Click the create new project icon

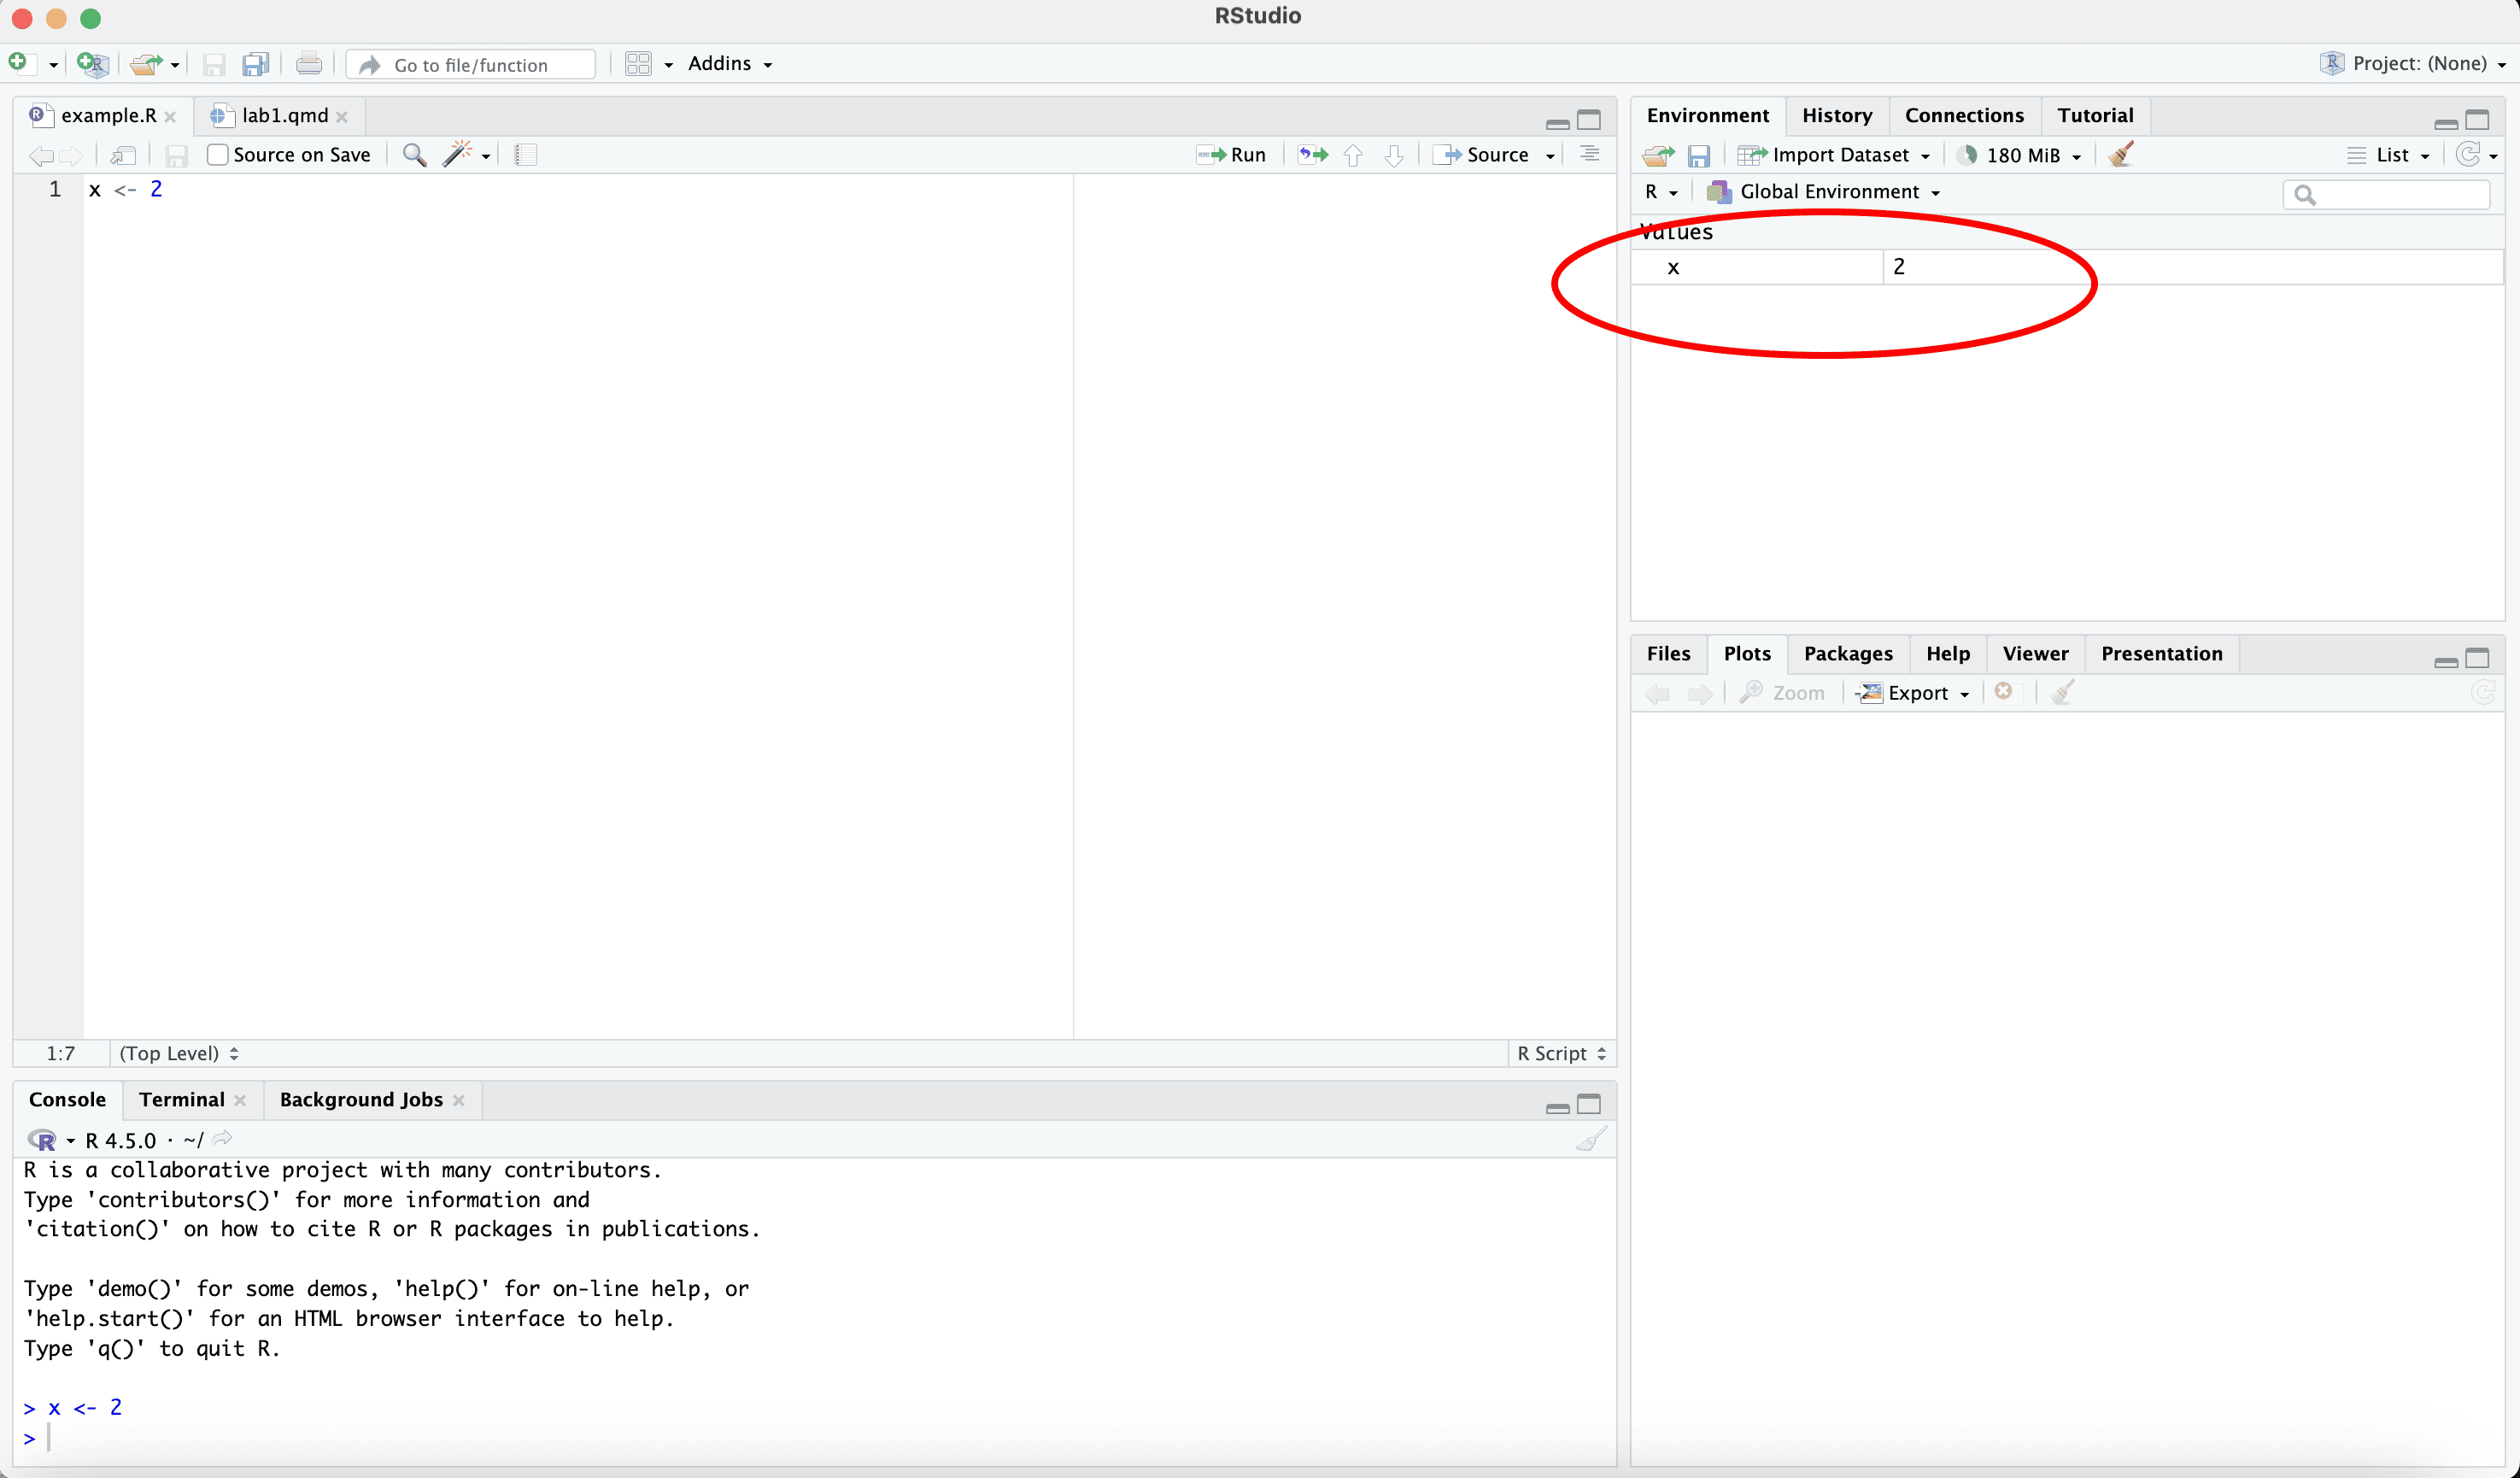point(92,64)
